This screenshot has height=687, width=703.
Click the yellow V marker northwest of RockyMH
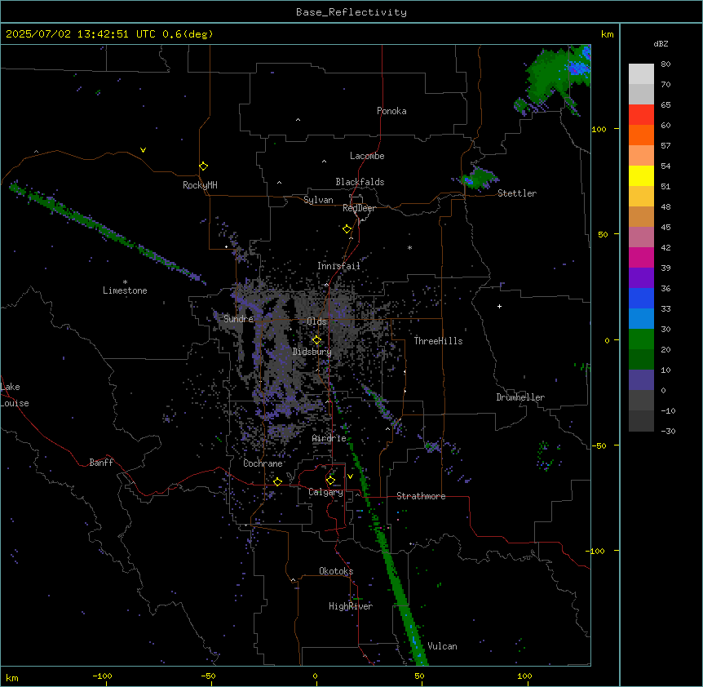pos(143,150)
